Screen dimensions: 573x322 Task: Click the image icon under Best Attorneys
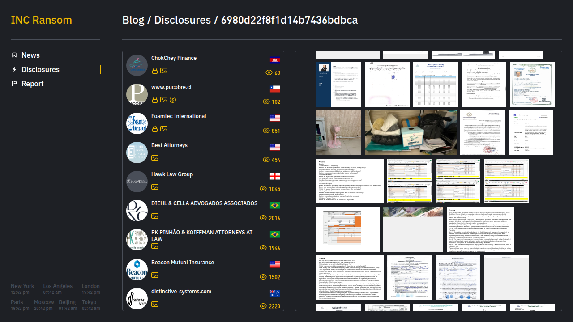pyautogui.click(x=155, y=158)
